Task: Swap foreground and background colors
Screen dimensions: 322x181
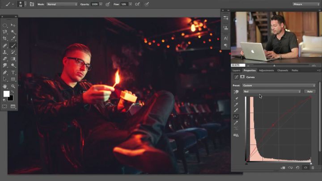Action: [13, 92]
